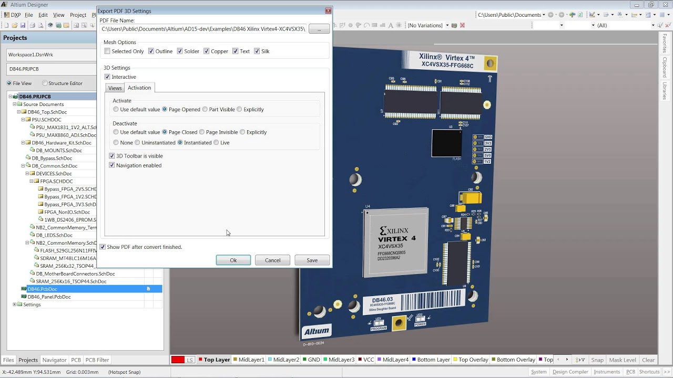
Task: Click the Top Layer red color swatch
Action: tap(200, 360)
